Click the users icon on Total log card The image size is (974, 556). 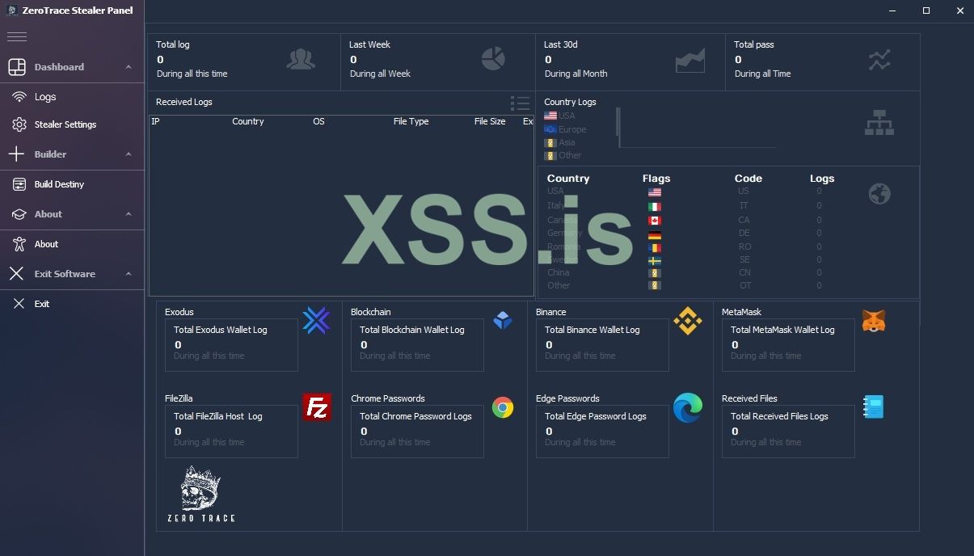coord(301,59)
